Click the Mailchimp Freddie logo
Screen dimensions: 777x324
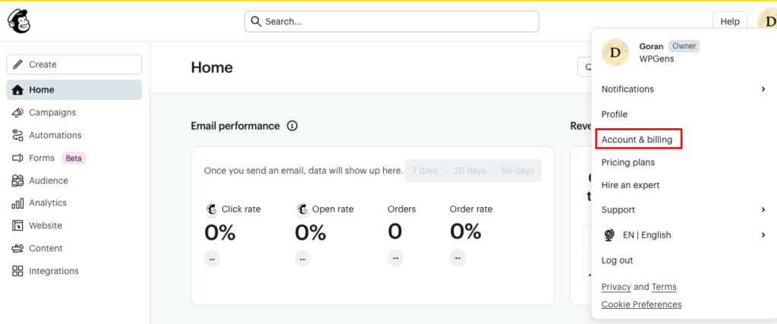click(19, 21)
